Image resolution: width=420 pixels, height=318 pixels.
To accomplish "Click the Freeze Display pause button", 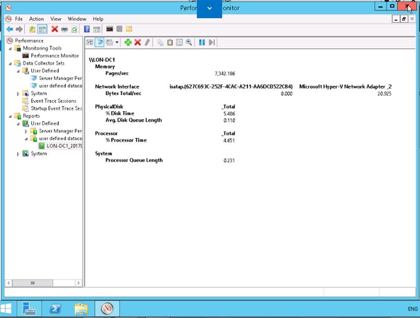I will pos(202,43).
